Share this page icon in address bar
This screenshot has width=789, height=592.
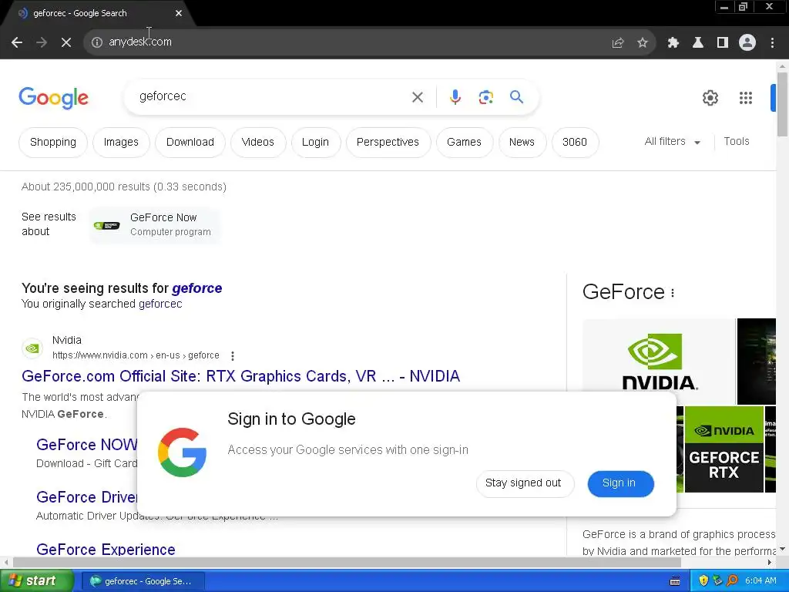[x=618, y=43]
